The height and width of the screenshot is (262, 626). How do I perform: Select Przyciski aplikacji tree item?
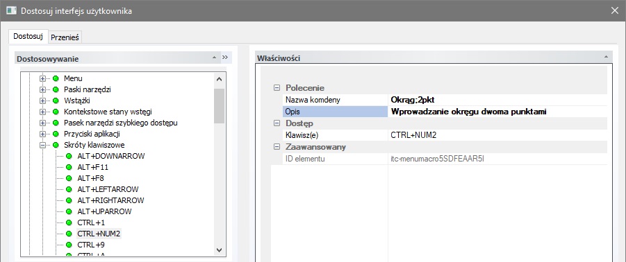(92, 134)
